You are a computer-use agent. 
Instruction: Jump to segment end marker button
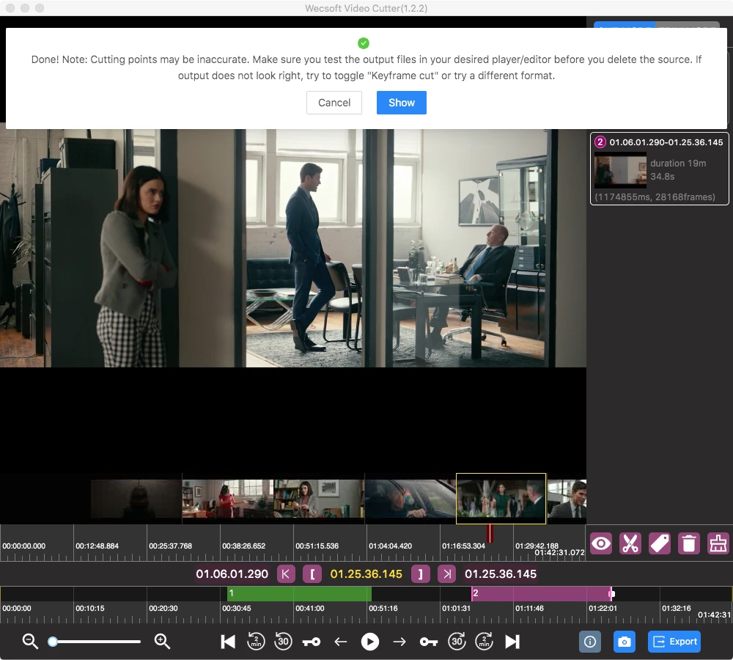pyautogui.click(x=447, y=574)
